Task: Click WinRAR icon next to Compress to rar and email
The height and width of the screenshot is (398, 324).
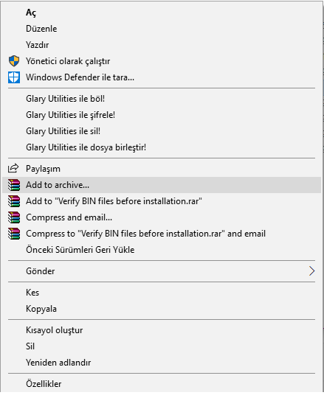Action: tap(14, 234)
